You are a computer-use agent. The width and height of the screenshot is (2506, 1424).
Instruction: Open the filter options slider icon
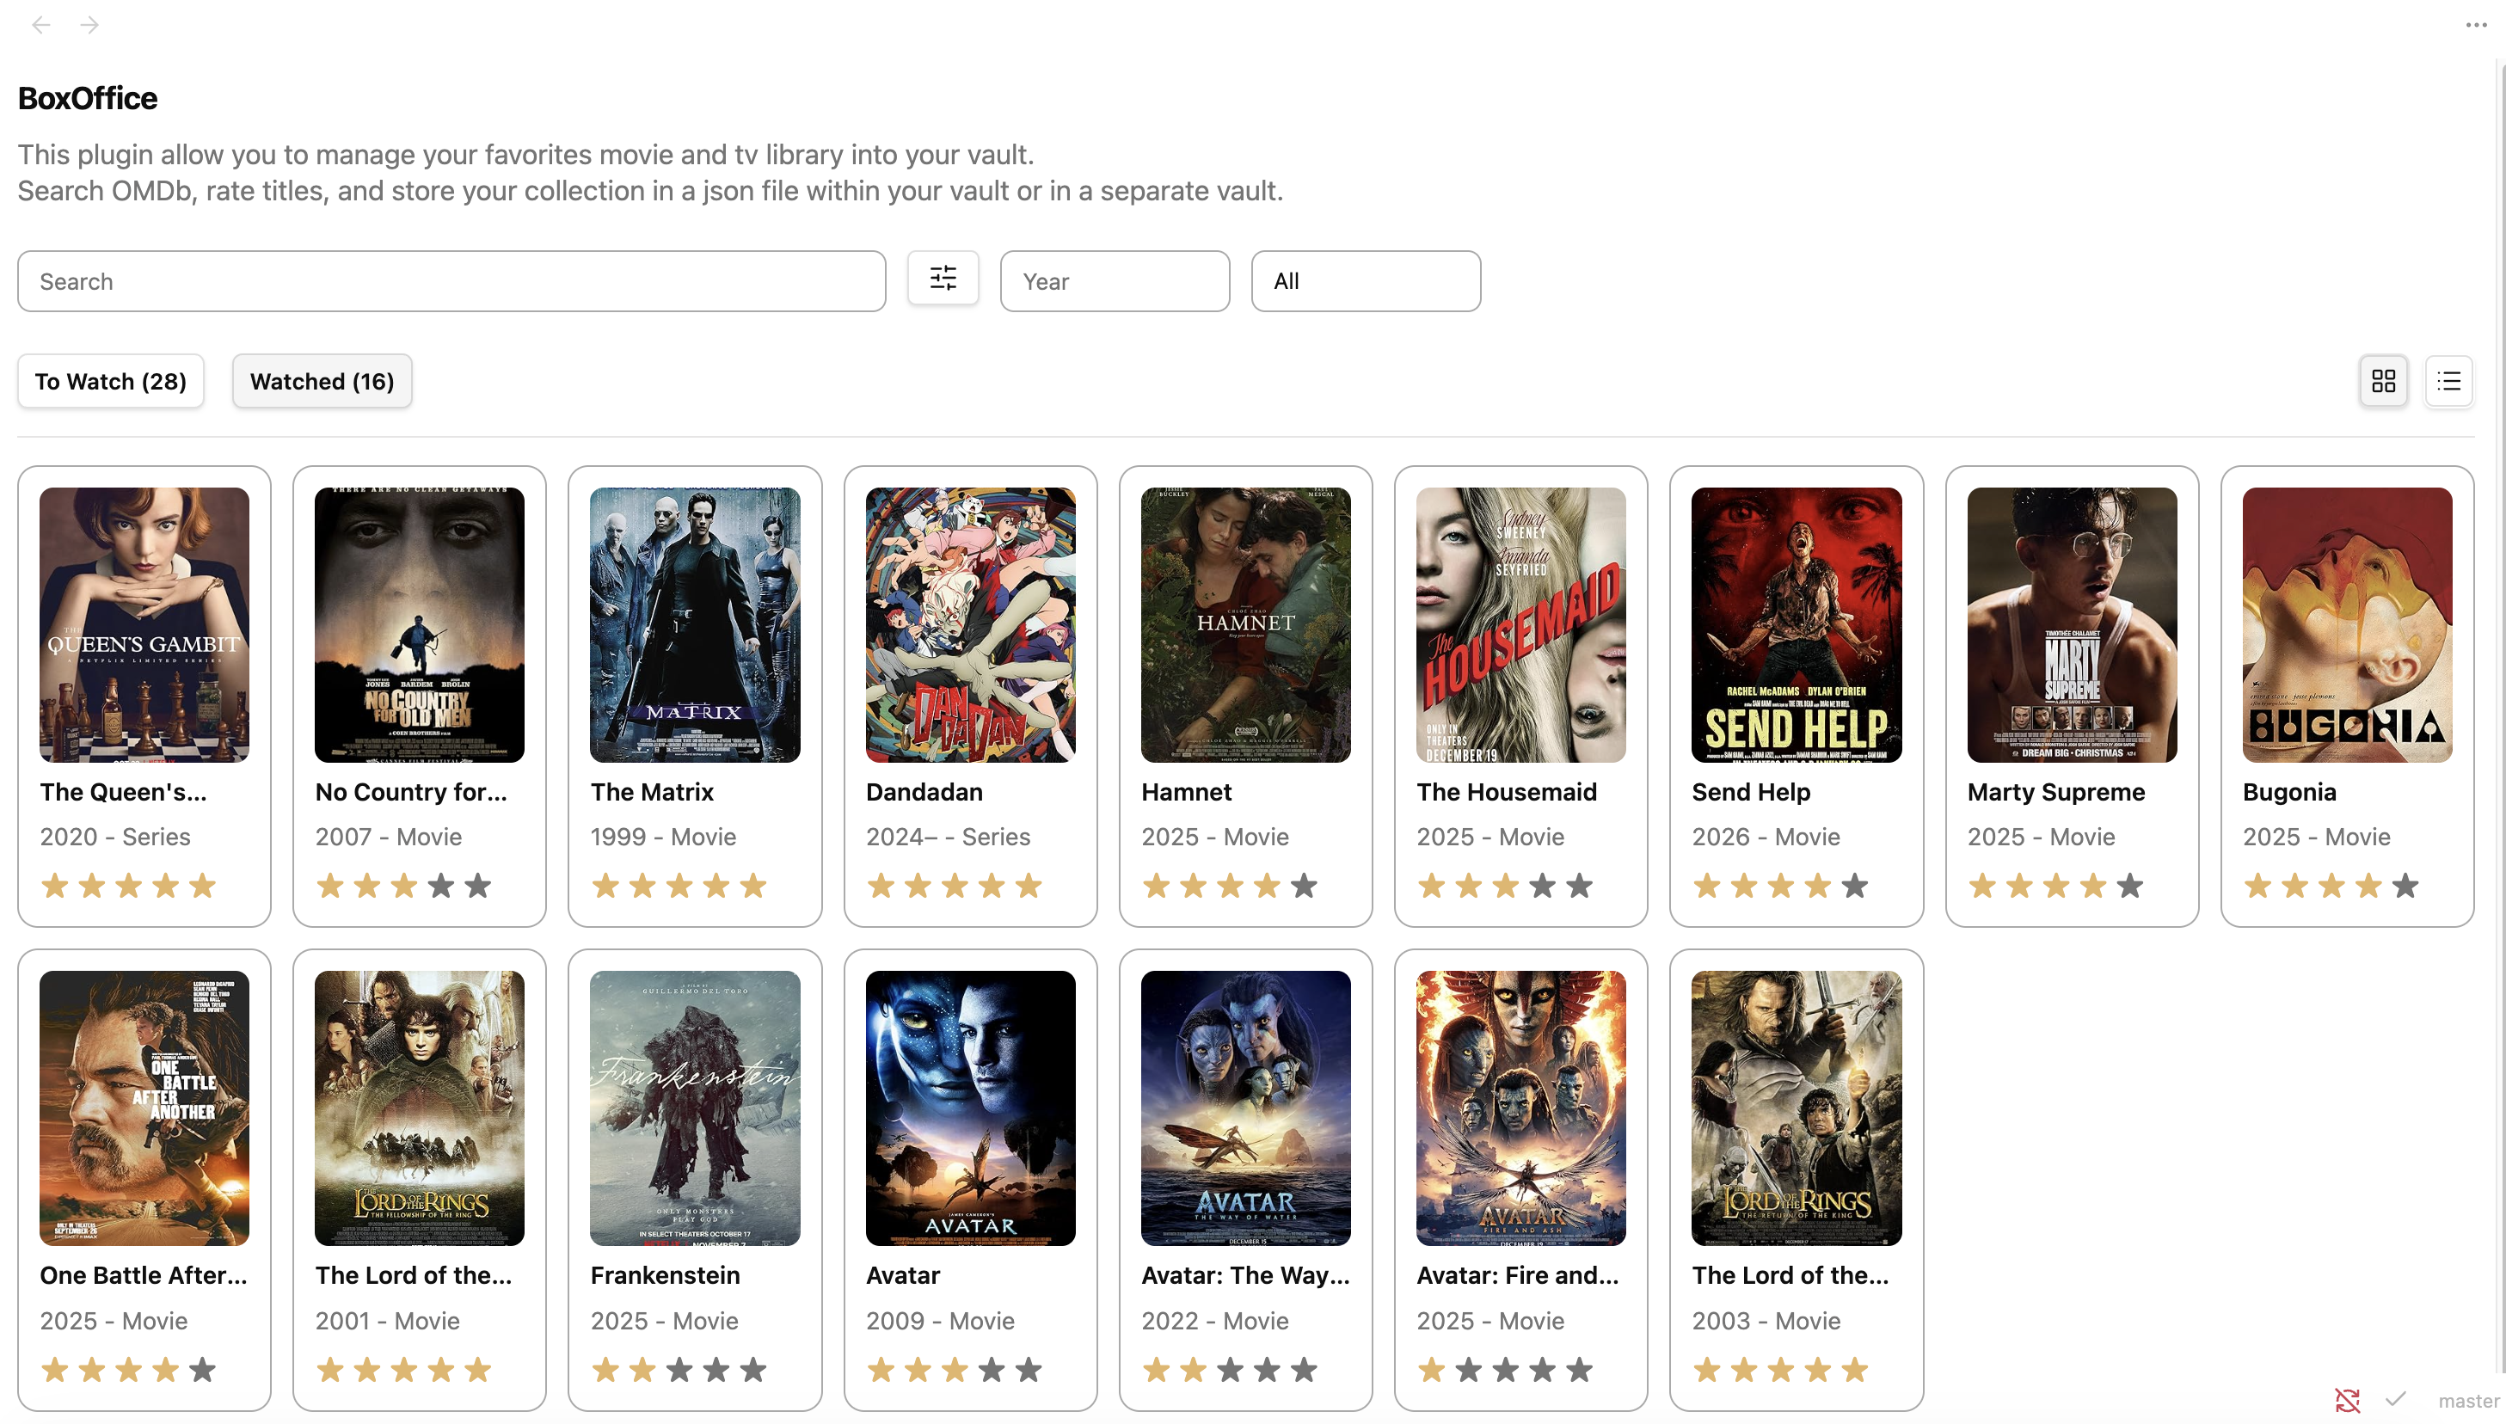tap(942, 279)
